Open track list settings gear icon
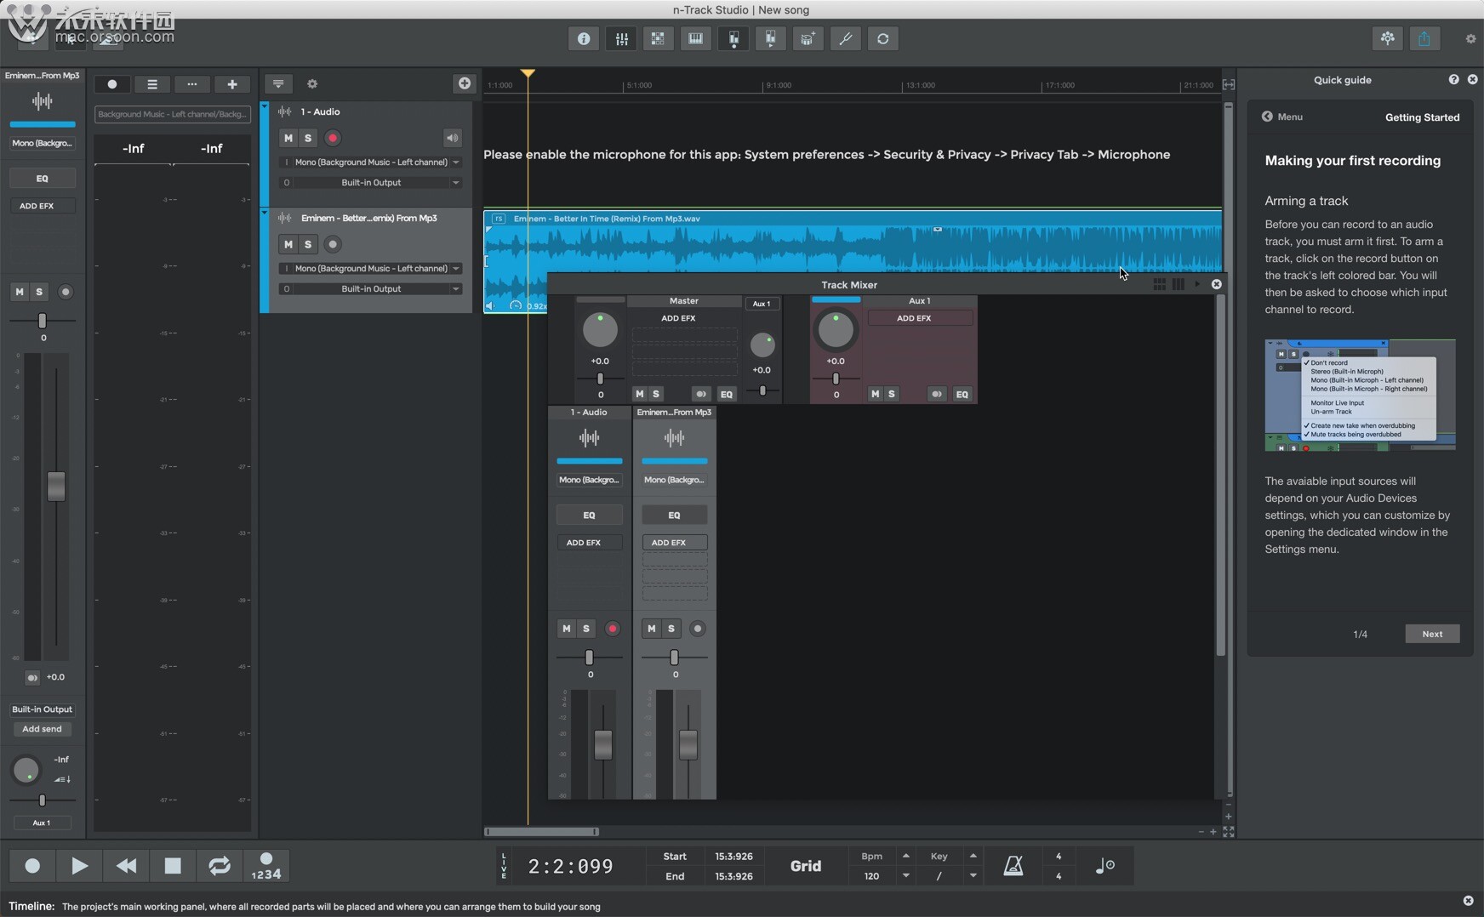The height and width of the screenshot is (917, 1484). click(312, 84)
